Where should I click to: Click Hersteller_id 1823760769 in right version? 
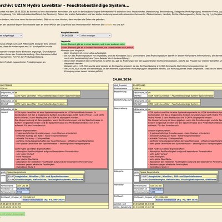click(x=157, y=189)
